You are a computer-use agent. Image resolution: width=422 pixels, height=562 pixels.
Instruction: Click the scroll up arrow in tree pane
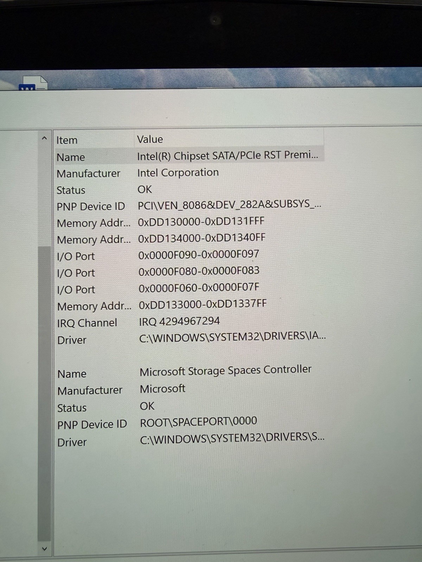tap(44, 138)
